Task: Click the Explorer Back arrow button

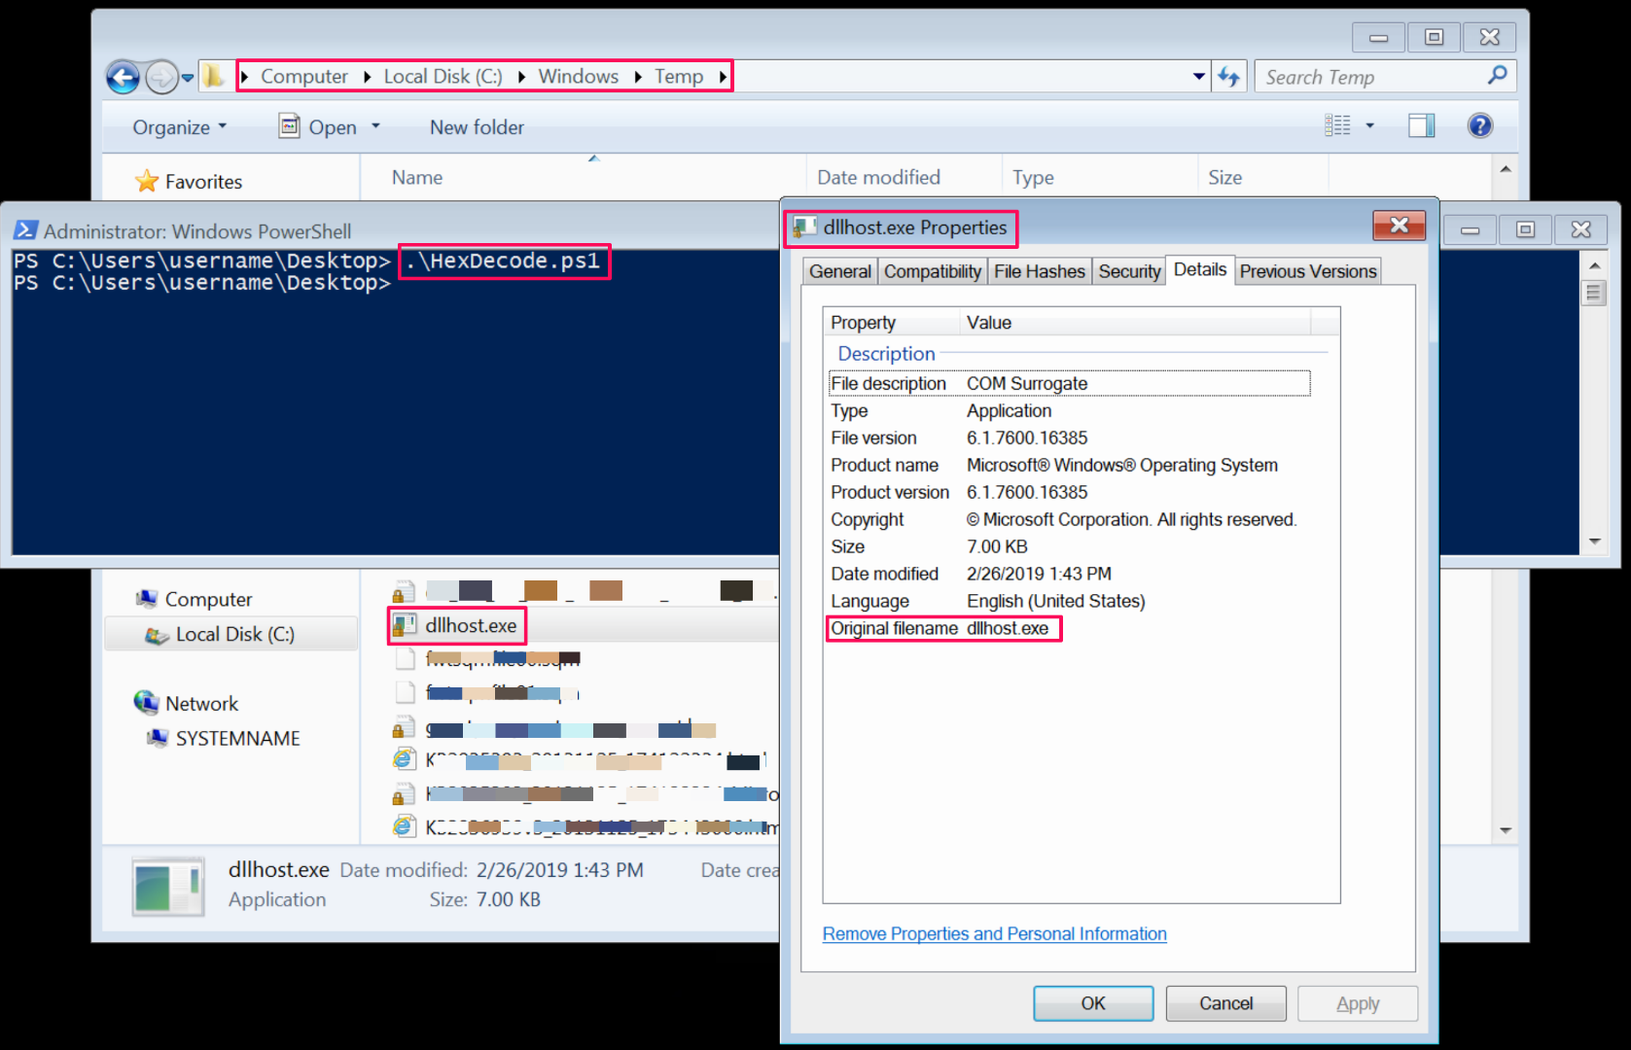Action: tap(123, 77)
